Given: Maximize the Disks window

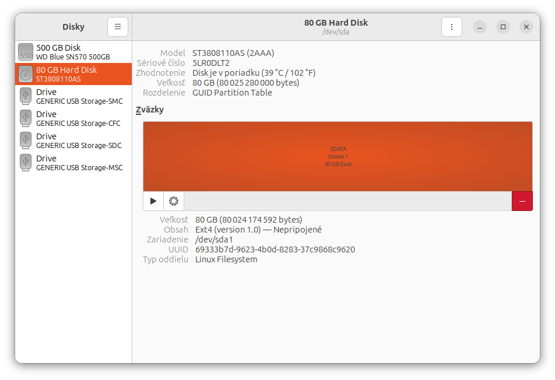Looking at the screenshot, I should [x=503, y=27].
